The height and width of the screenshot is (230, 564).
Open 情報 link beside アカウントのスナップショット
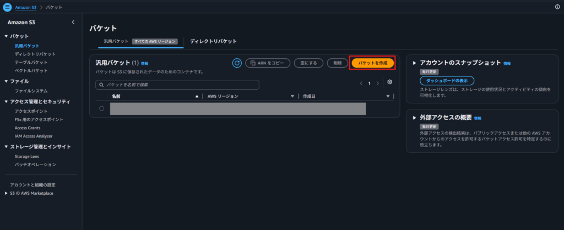tap(507, 63)
